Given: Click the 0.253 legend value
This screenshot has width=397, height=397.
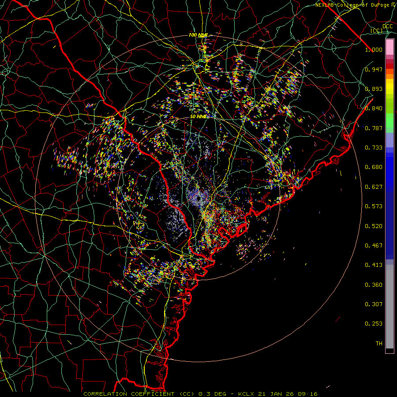Looking at the screenshot, I should (x=374, y=324).
